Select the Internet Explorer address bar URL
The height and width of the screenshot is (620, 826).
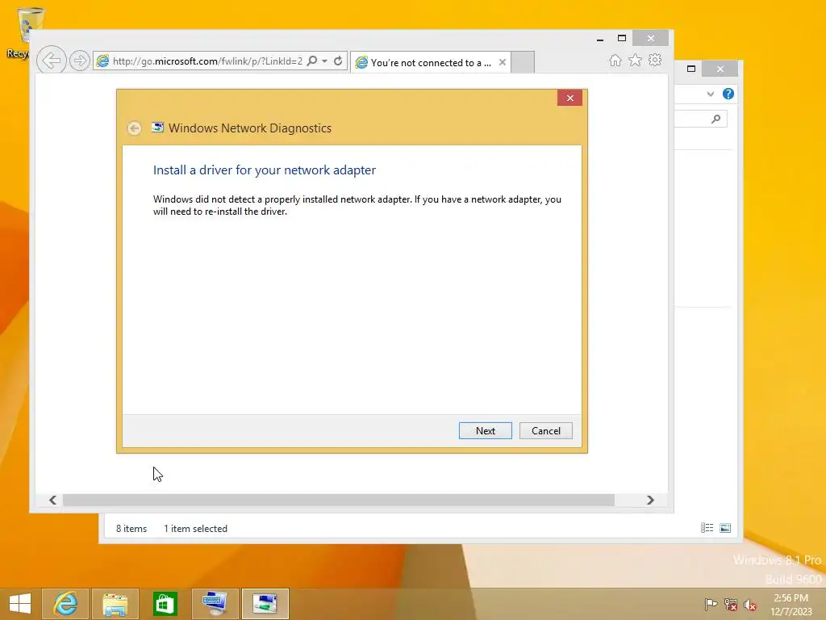[x=207, y=61]
